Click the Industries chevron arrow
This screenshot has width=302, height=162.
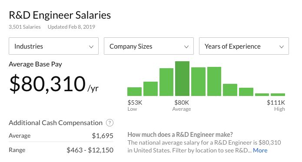(91, 47)
